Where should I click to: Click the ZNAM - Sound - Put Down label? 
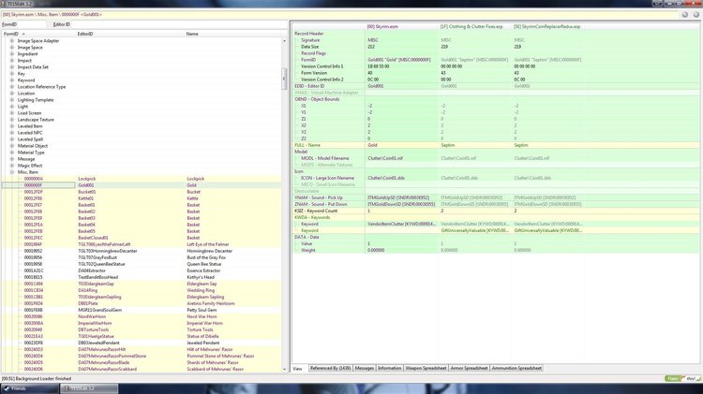321,204
